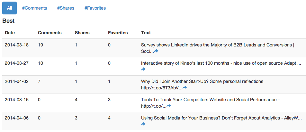Image resolution: width=306 pixels, height=132 pixels.
Task: Open share arrow for LinkedIn survey post
Action: (156, 51)
